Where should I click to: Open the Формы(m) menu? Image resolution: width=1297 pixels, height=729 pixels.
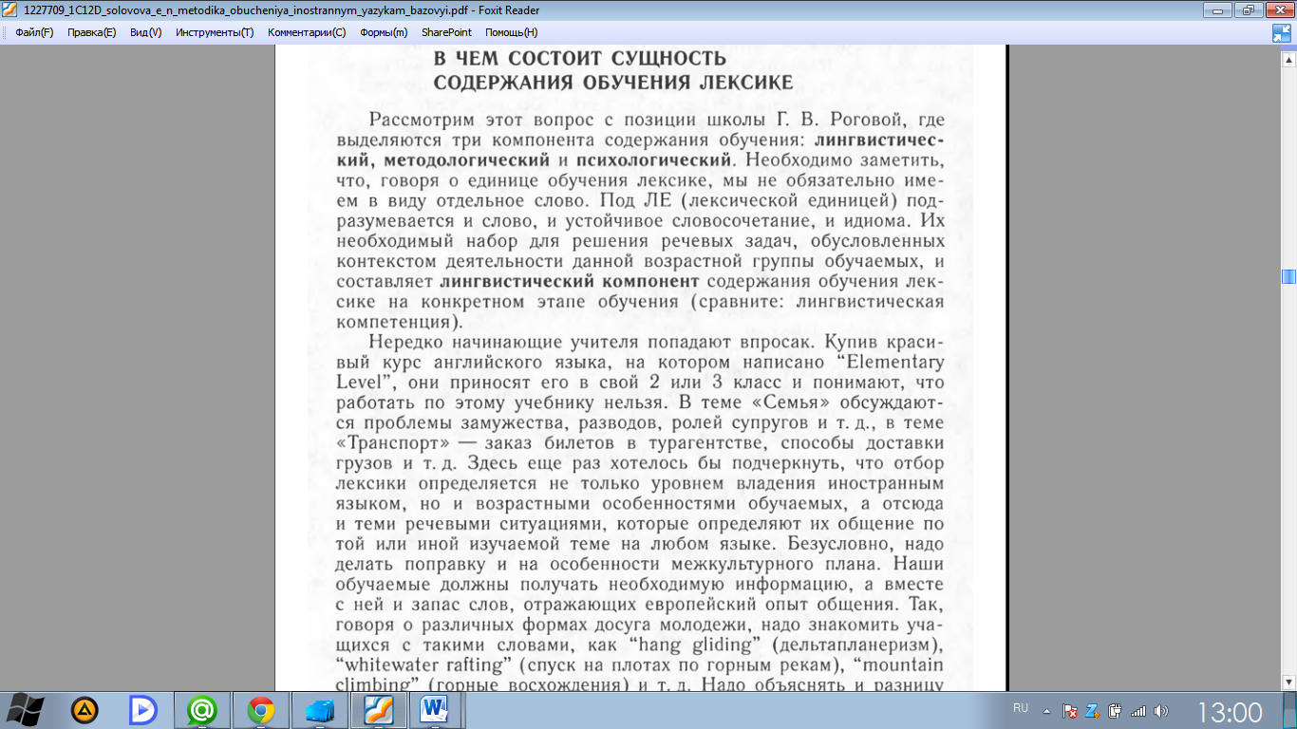[x=384, y=32]
